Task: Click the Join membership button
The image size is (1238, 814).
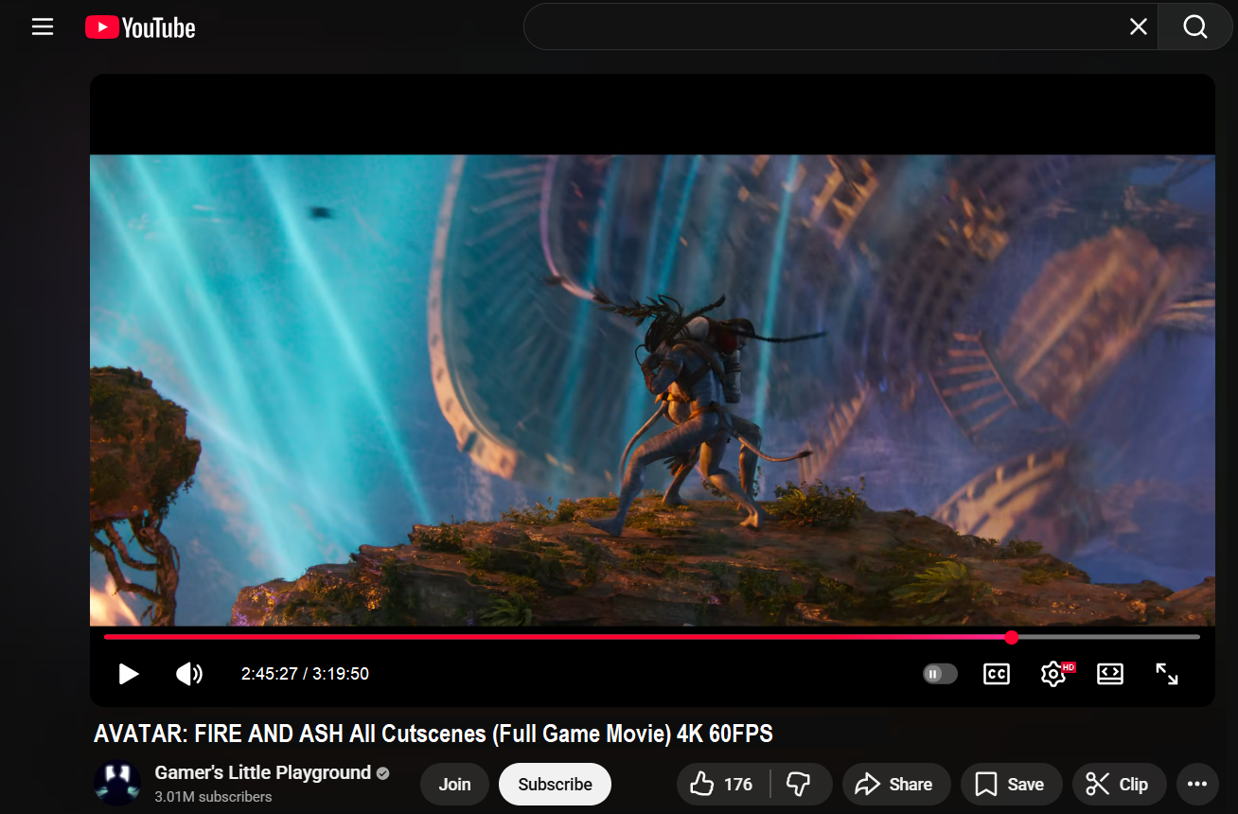Action: pos(454,784)
